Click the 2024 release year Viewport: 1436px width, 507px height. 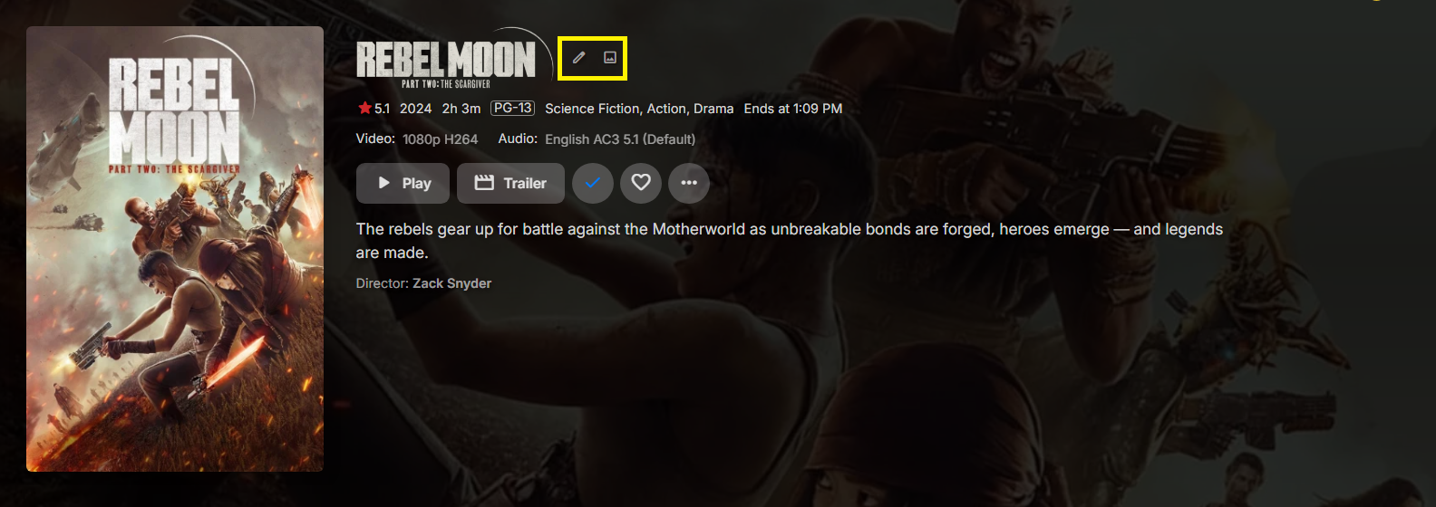coord(415,109)
